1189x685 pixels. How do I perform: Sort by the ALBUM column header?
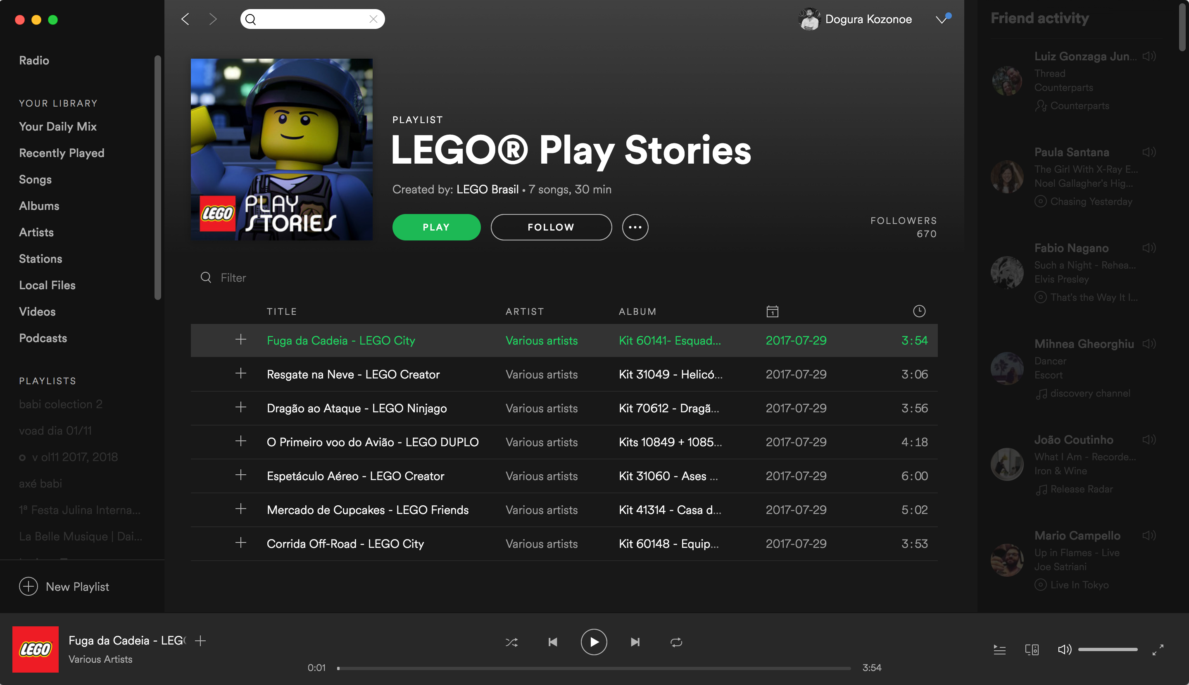click(x=637, y=312)
